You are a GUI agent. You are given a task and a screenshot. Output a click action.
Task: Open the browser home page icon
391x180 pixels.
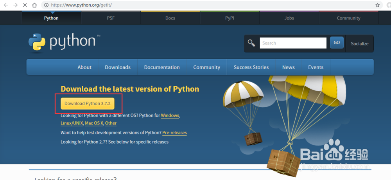point(35,5)
